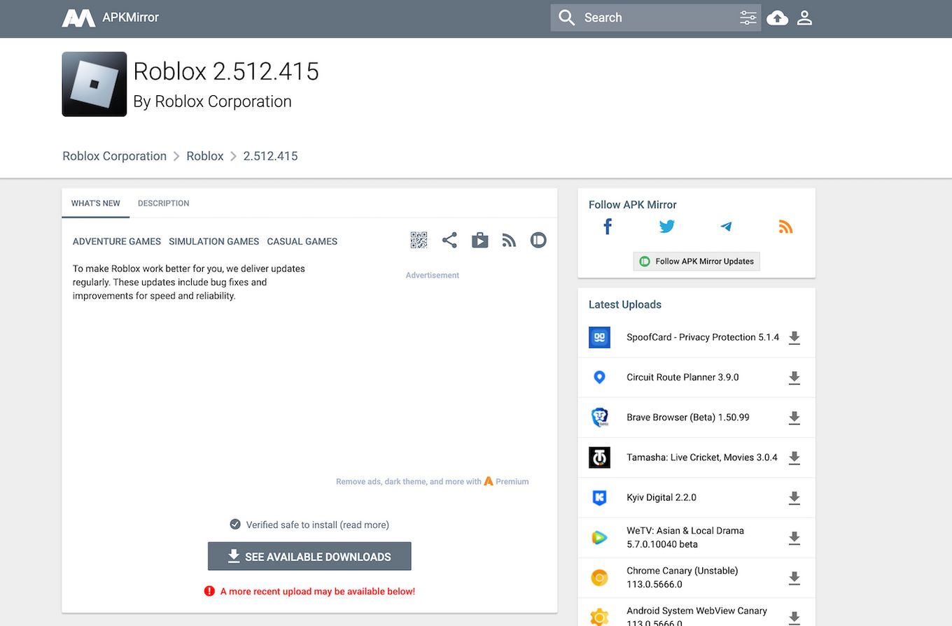Open Kyiv Digital 2.2.0 entry
The image size is (952, 626).
tap(661, 498)
